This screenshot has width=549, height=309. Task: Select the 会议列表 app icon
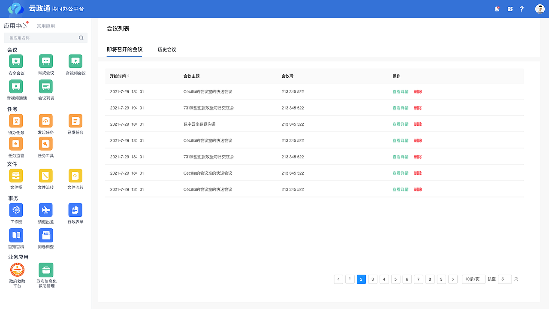(46, 86)
